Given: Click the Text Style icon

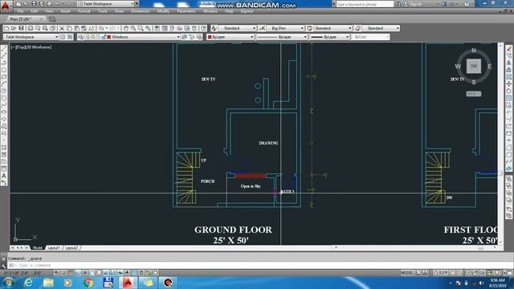Looking at the screenshot, I should pos(214,29).
